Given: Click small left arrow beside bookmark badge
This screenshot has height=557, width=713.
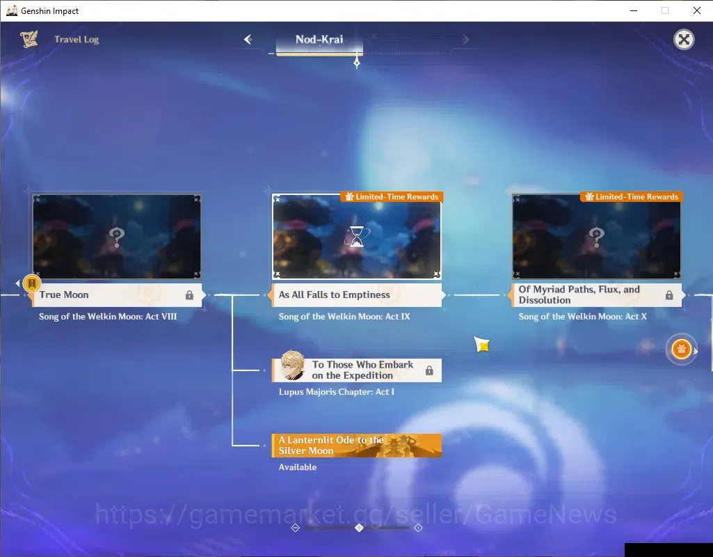Looking at the screenshot, I should (17, 283).
